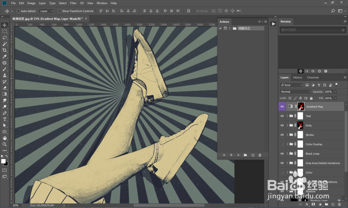Expand the 陌鱼社区 action set
The image size is (348, 208).
tap(230, 28)
